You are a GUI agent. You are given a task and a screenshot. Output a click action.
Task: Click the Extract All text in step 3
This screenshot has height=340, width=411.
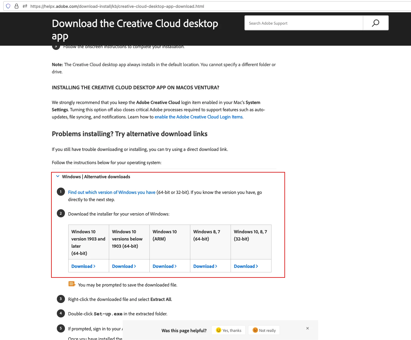pyautogui.click(x=161, y=299)
